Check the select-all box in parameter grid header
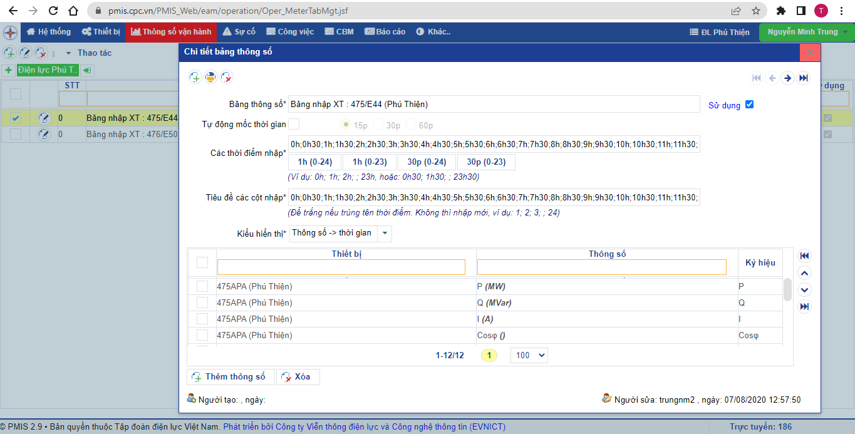The width and height of the screenshot is (855, 434). (202, 262)
